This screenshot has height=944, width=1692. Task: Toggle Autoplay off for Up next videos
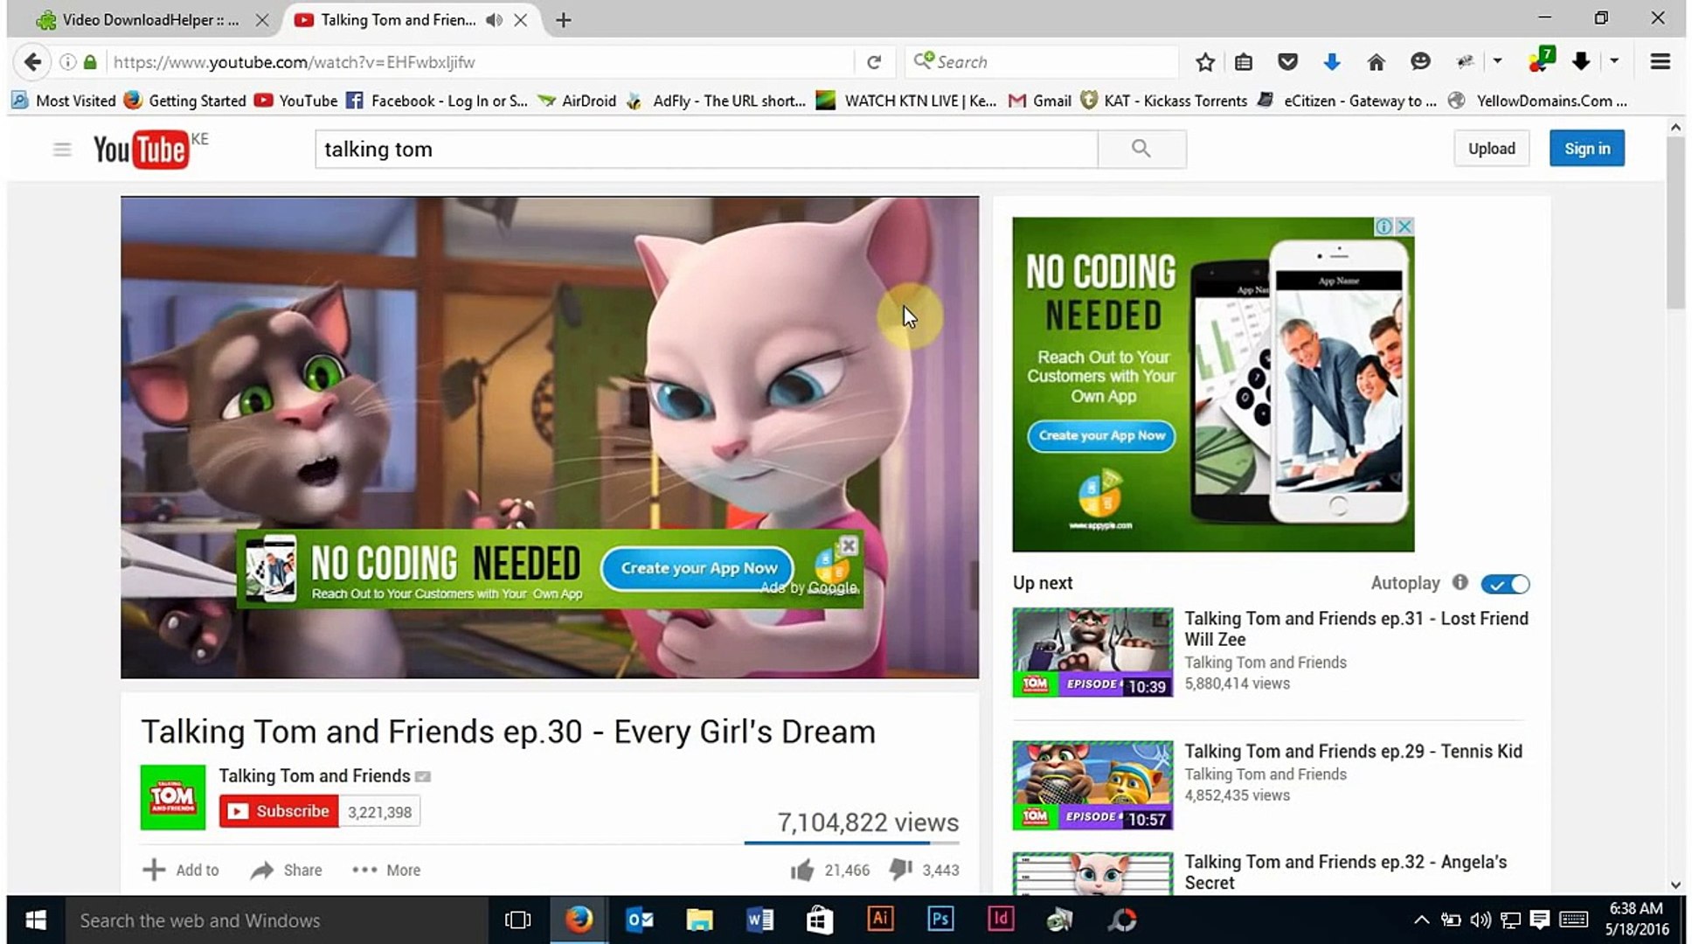[1504, 583]
